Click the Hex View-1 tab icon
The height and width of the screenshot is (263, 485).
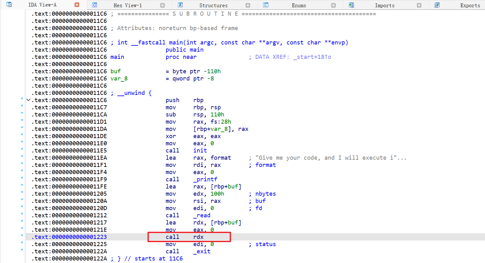point(94,5)
